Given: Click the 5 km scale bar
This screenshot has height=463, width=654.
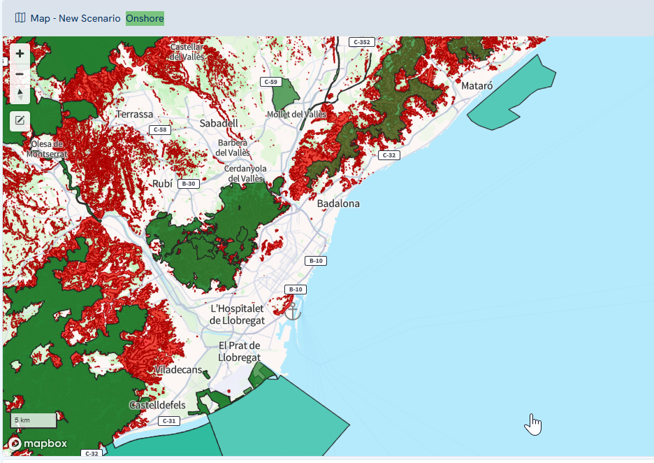Looking at the screenshot, I should click(33, 420).
